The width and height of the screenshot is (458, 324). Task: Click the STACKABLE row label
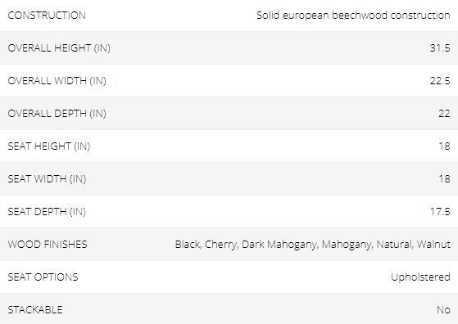35,310
